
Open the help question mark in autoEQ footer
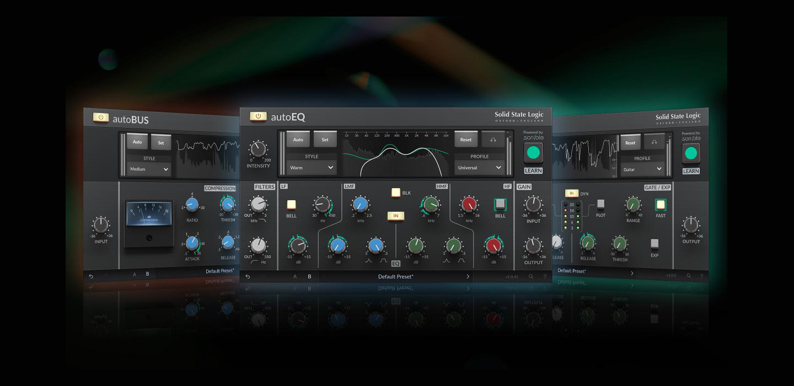coord(545,277)
